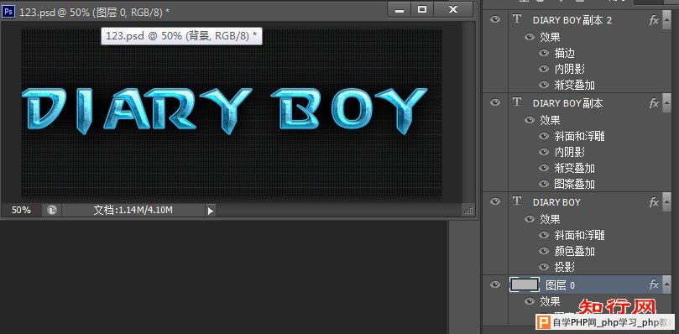The height and width of the screenshot is (334, 679).
Task: Toggle 内阴影 eye under DIARY BOY 副本 2
Action: click(544, 69)
